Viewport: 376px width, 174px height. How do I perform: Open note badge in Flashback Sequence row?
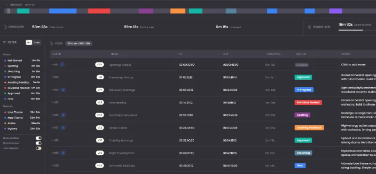(x=63, y=115)
